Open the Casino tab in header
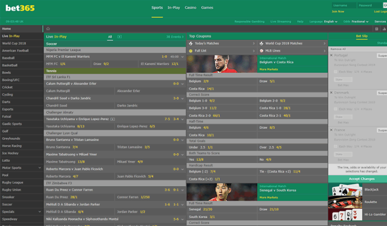387x226 pixels. [190, 8]
